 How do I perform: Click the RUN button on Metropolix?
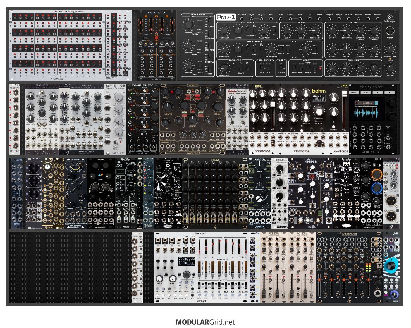click(x=157, y=289)
